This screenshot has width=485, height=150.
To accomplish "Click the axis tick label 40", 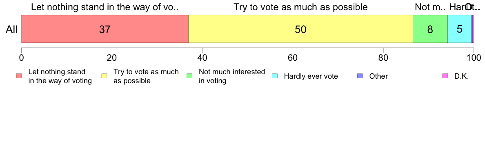I will pos(202,57).
